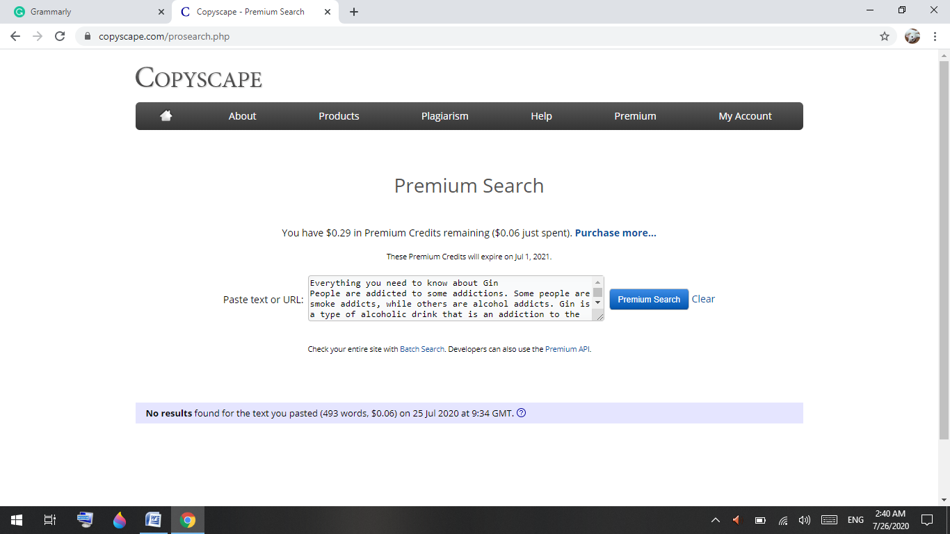
Task: Open the clock showing 2:40 AM
Action: [x=890, y=520]
